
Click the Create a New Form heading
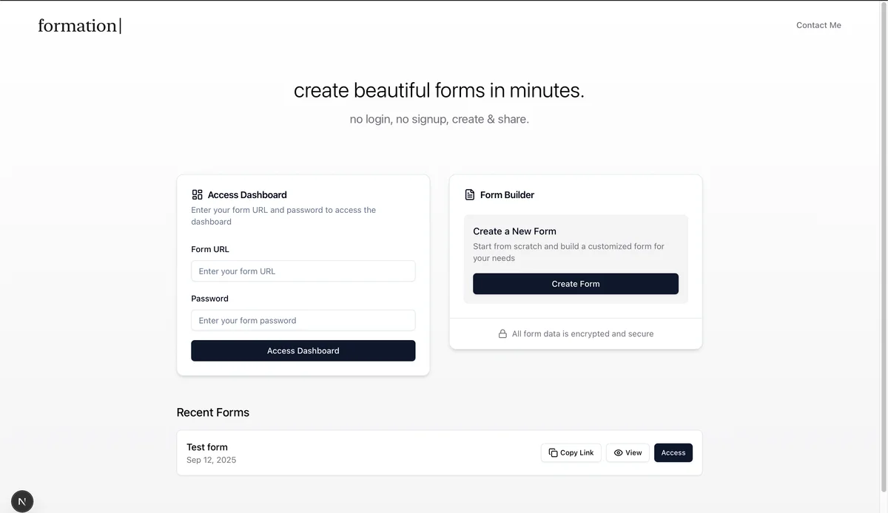point(514,231)
